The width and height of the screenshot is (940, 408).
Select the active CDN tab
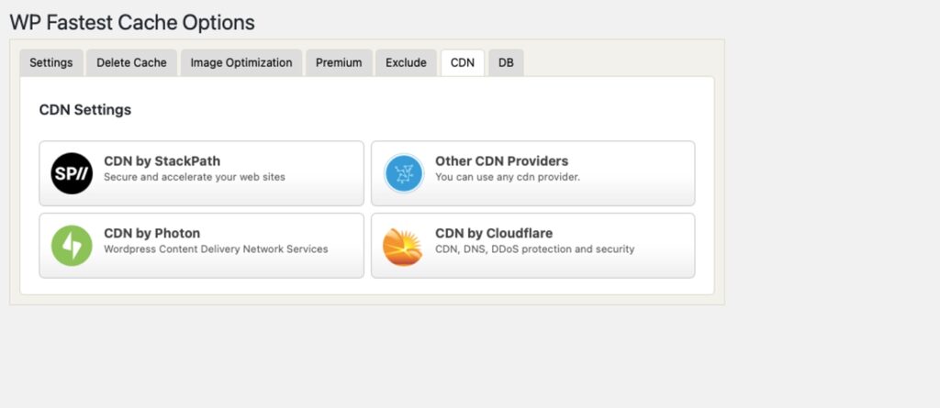click(463, 62)
